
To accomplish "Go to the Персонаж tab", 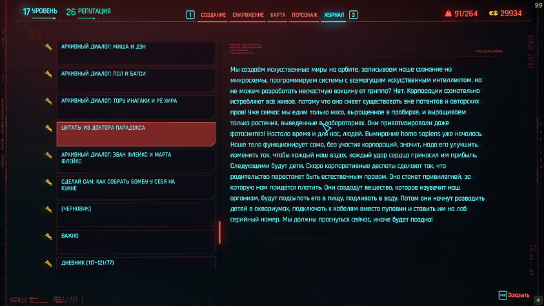I will click(x=303, y=14).
